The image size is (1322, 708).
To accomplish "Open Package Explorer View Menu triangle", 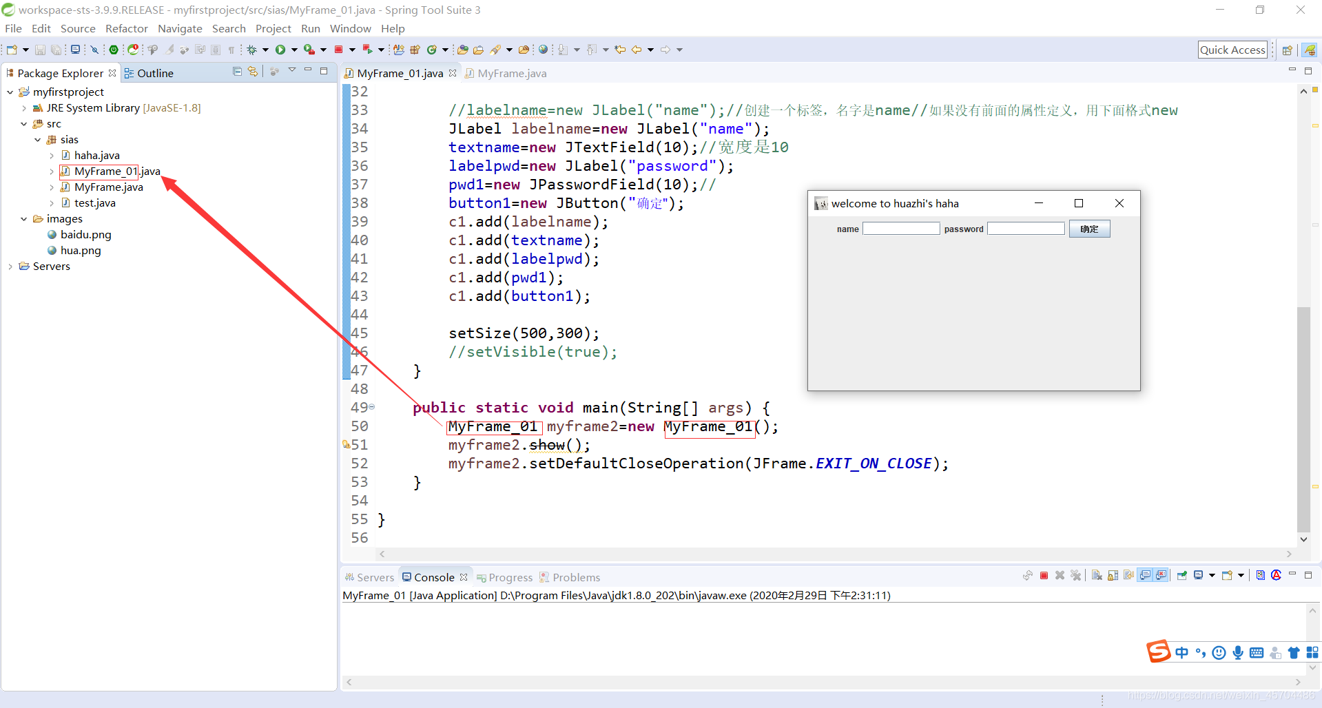I will tap(292, 70).
